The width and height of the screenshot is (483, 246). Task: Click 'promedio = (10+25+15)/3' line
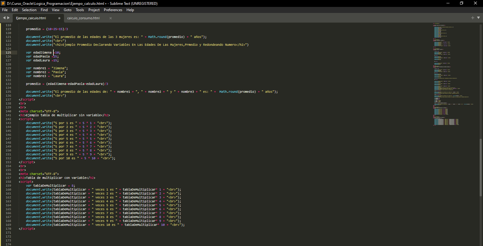click(47, 29)
